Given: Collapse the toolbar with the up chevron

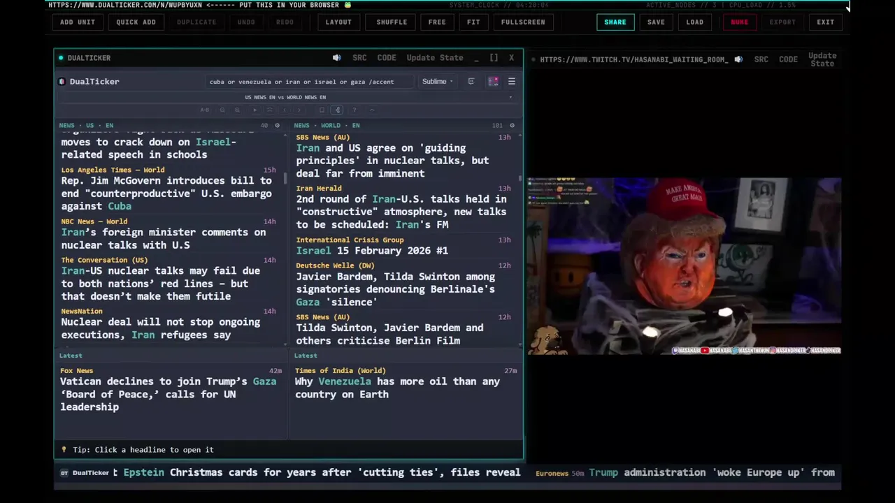Looking at the screenshot, I should [372, 110].
